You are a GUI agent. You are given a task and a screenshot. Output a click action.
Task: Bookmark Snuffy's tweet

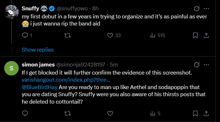pyautogui.click(x=195, y=36)
